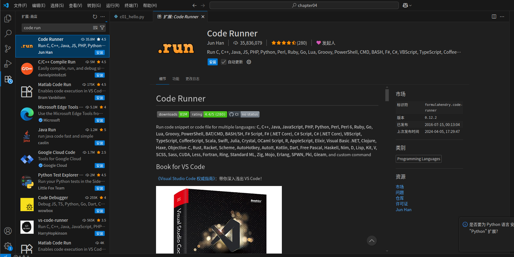
Task: Open Code Runner extension settings gear
Action: [249, 62]
